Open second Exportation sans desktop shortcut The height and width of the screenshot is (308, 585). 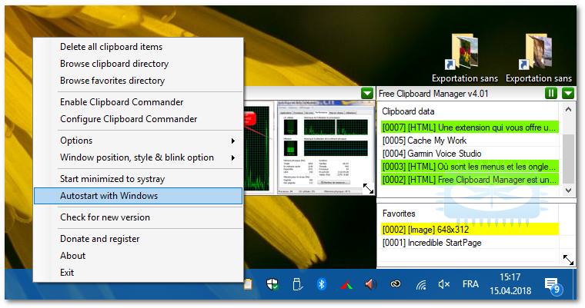click(538, 58)
